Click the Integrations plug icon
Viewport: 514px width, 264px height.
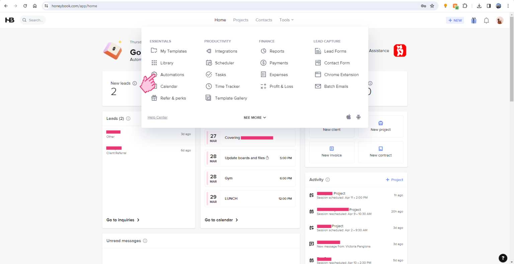209,51
